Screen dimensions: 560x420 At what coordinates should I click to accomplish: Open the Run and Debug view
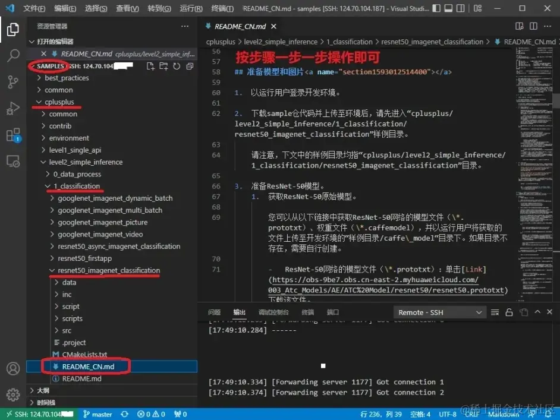pos(13,108)
